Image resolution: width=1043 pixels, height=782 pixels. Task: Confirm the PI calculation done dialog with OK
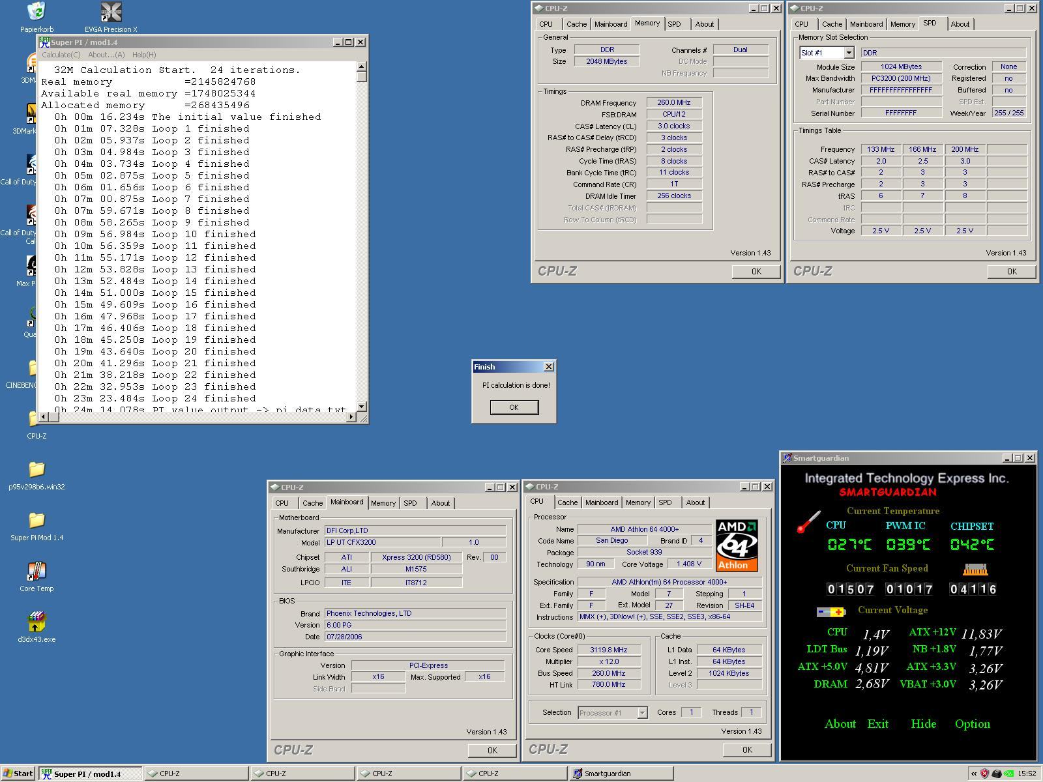pos(514,407)
